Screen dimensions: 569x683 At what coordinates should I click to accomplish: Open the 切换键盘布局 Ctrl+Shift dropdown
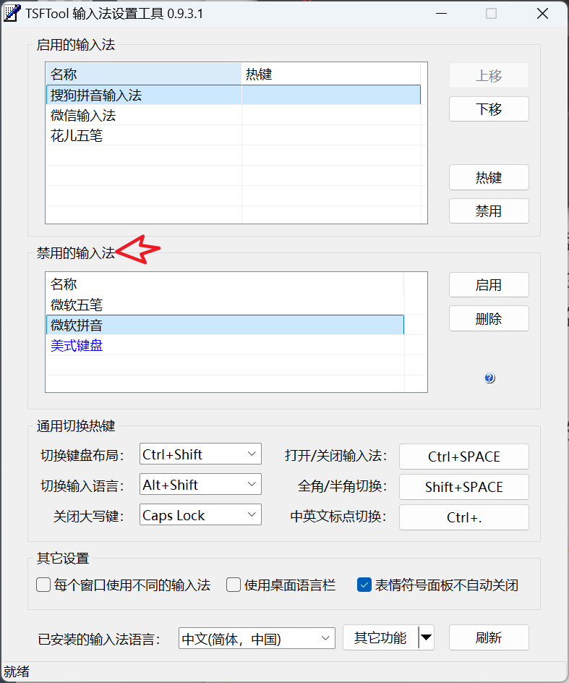pos(200,454)
